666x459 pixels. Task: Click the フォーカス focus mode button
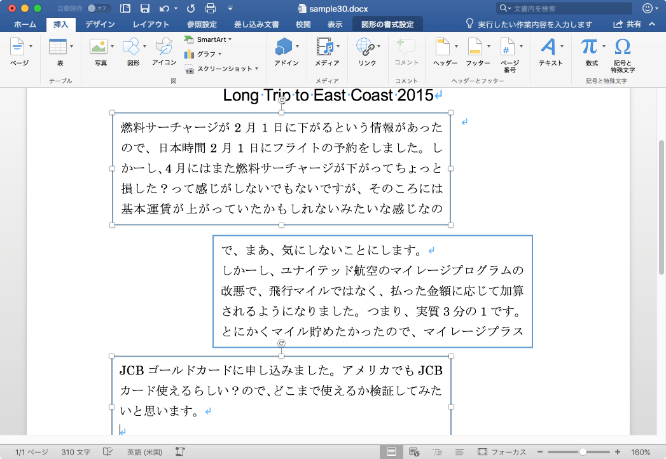click(x=502, y=452)
